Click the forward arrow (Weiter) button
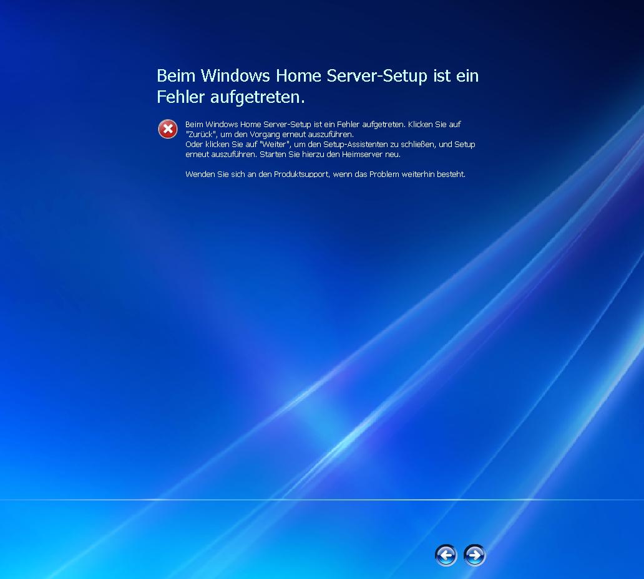This screenshot has width=644, height=579. (x=475, y=555)
